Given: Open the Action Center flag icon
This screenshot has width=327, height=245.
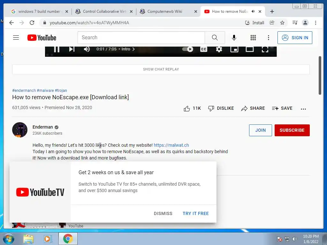Looking at the screenshot, I should 279,239.
